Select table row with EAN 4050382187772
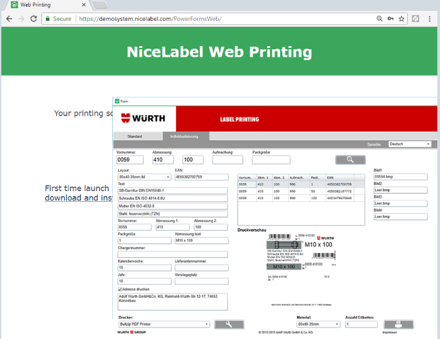The height and width of the screenshot is (343, 440). 301,192
